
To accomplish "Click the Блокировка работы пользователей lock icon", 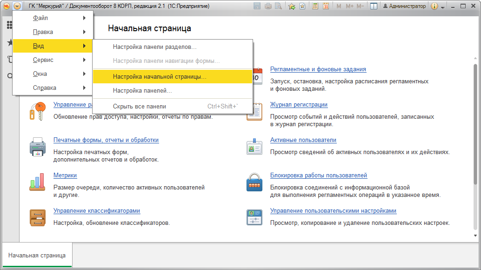I will click(254, 182).
